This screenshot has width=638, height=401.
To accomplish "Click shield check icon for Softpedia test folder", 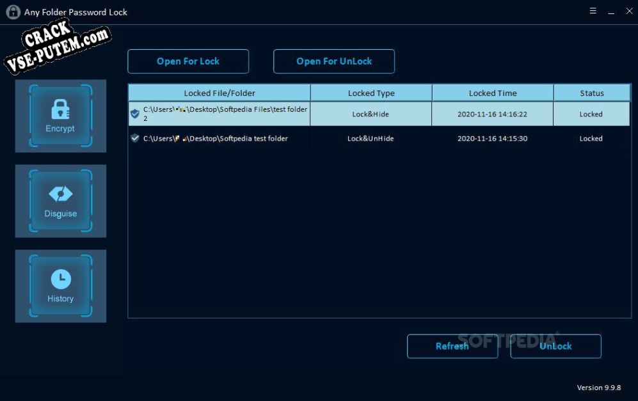I will coord(135,138).
